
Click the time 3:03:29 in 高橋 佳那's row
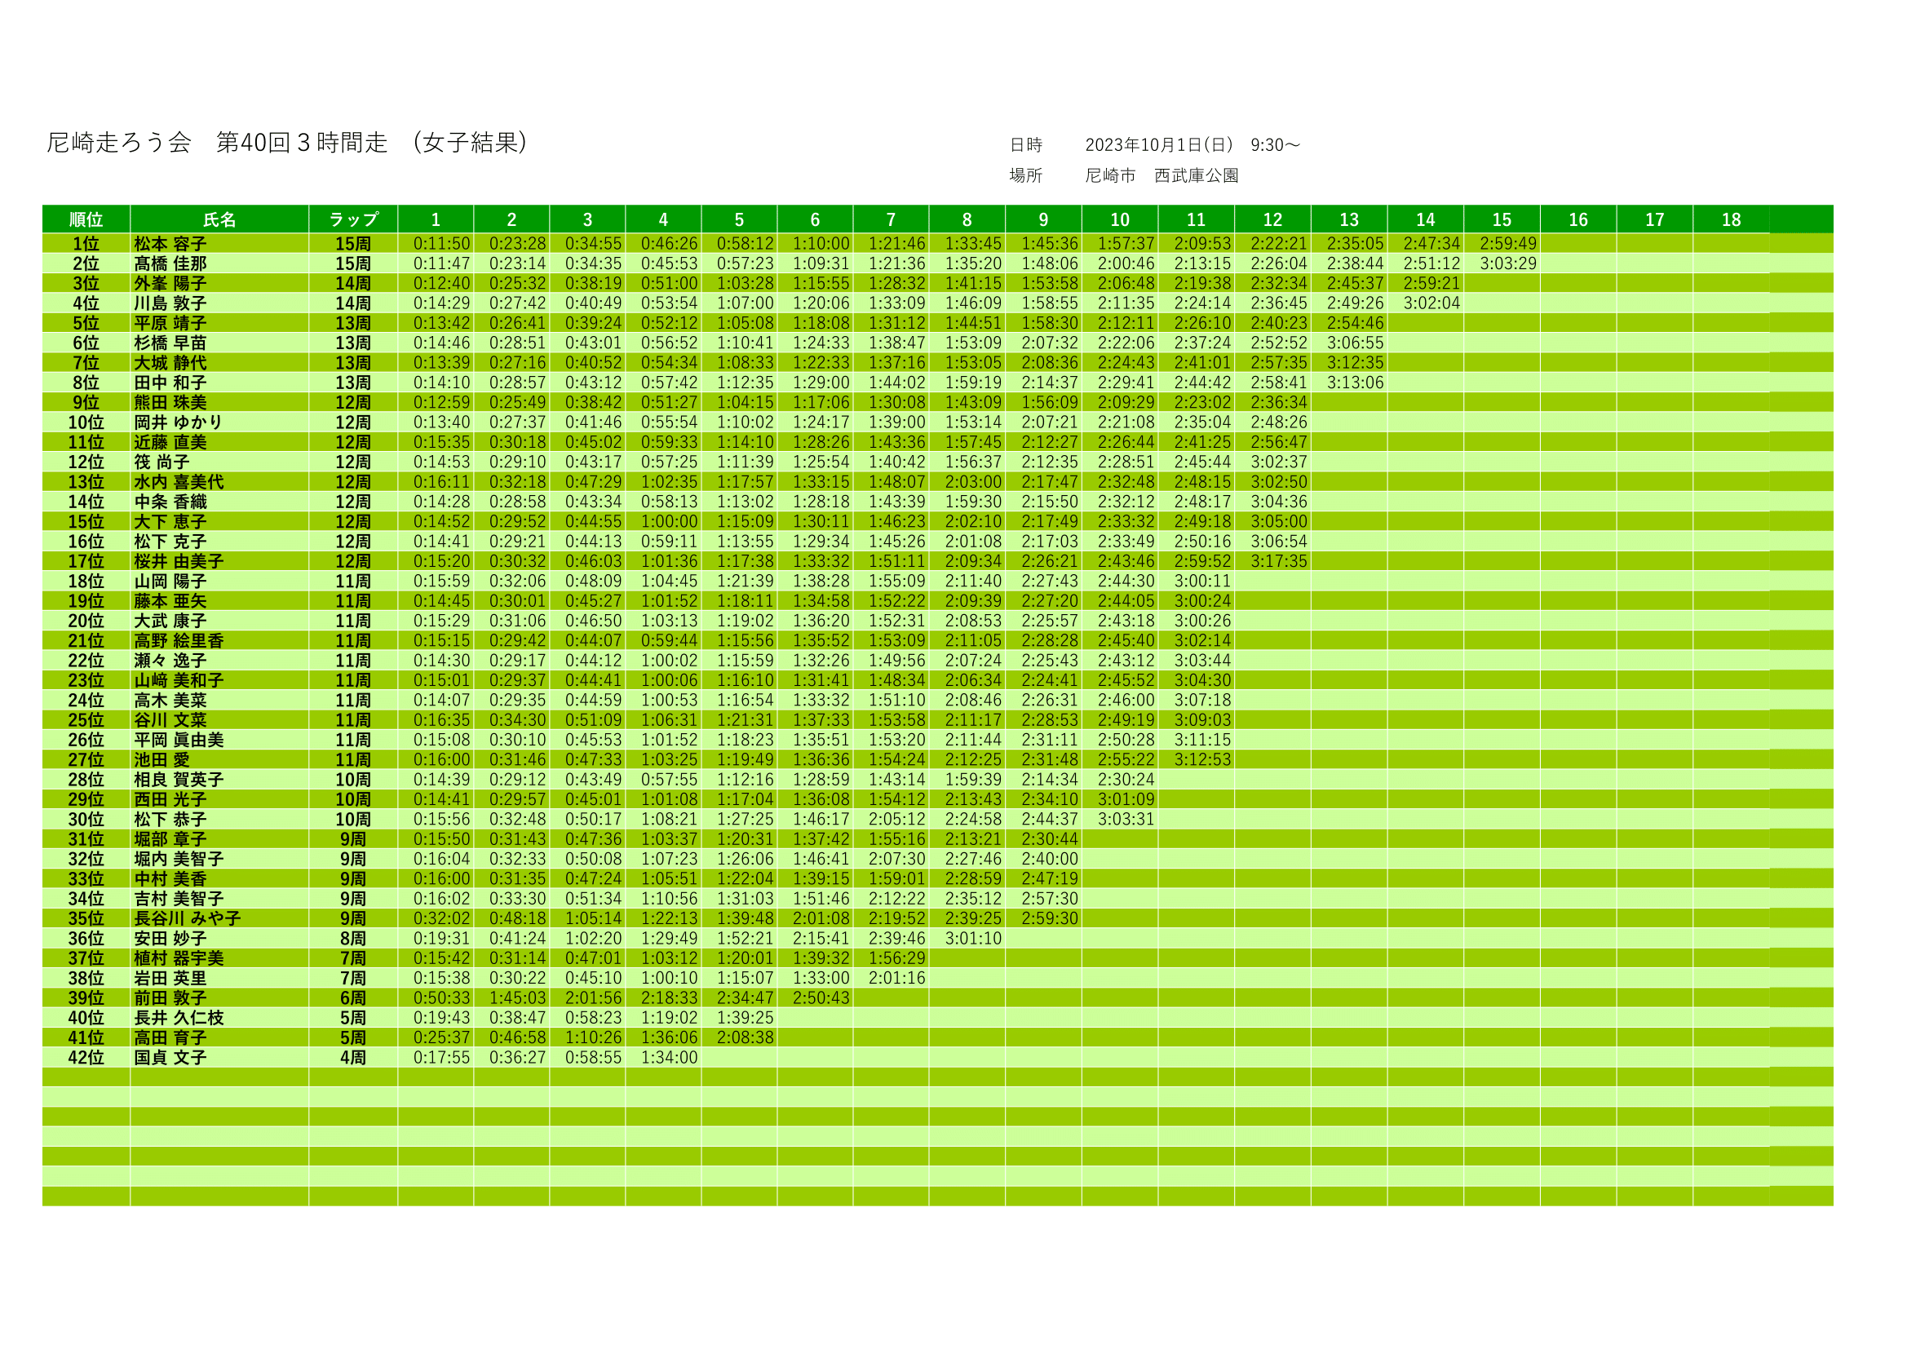coord(1508,263)
